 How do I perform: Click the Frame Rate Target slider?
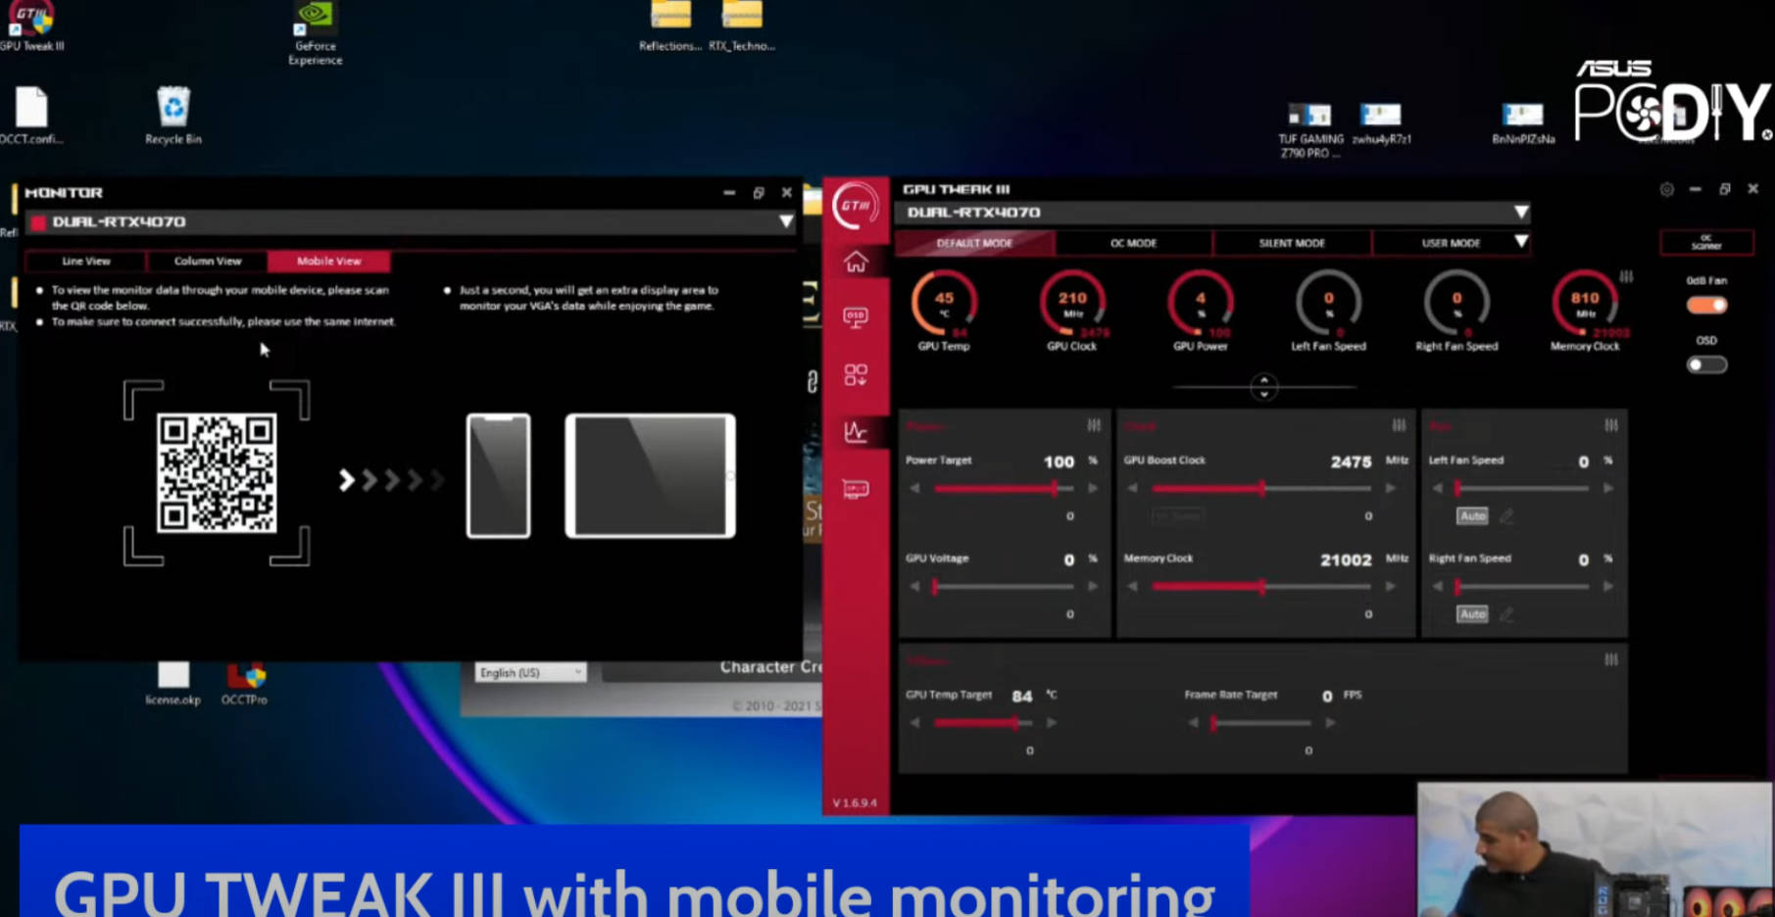pyautogui.click(x=1261, y=722)
